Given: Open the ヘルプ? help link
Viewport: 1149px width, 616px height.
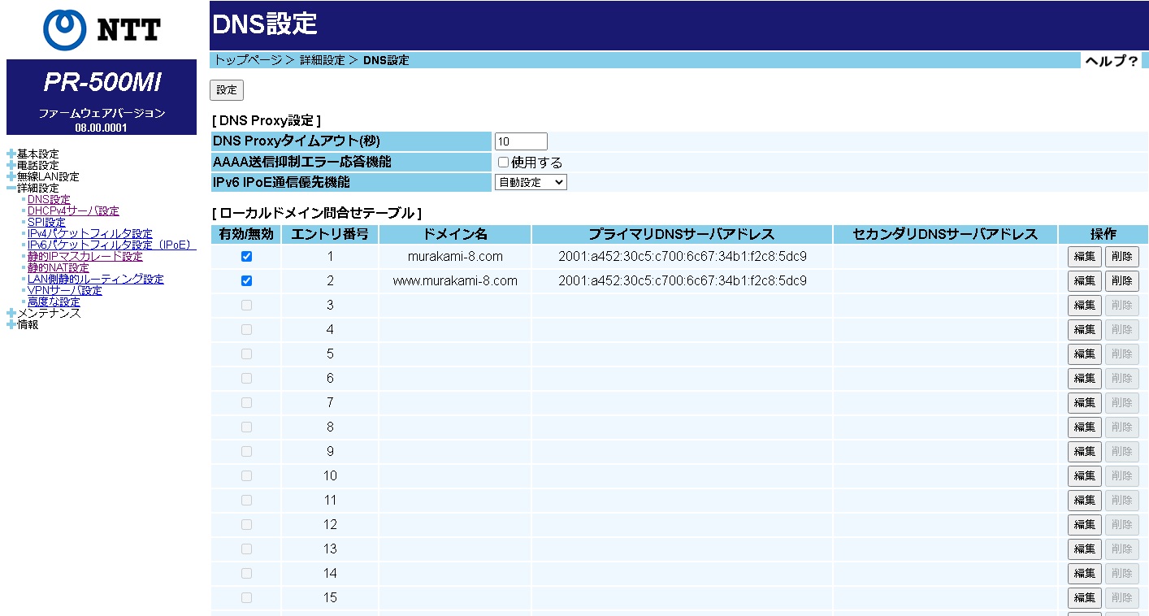Looking at the screenshot, I should point(1111,61).
